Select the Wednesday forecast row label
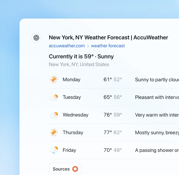 (x=76, y=115)
